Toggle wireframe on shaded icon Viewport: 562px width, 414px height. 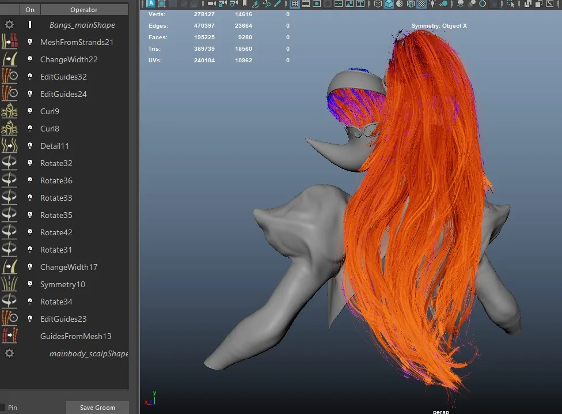pyautogui.click(x=411, y=3)
